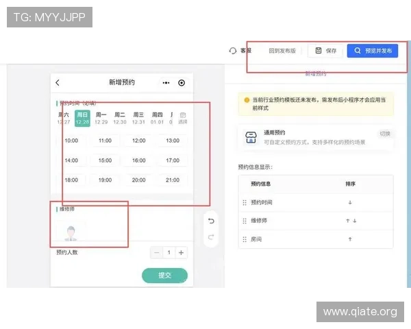Choose the 20:00 time slot
Viewport: 411px width, 329px height.
click(139, 180)
